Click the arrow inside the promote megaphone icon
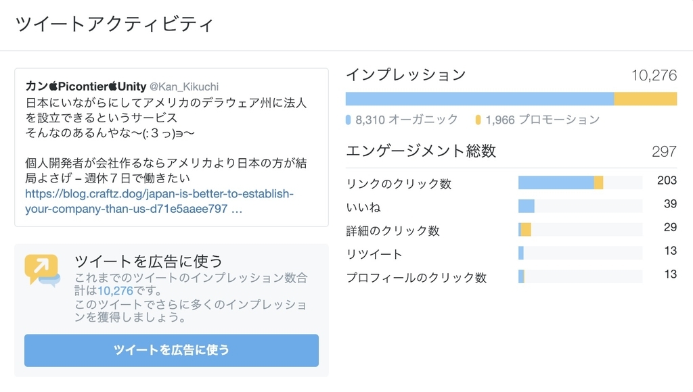The image size is (693, 392). point(41,264)
